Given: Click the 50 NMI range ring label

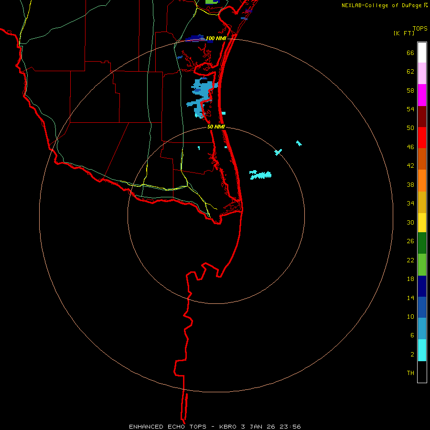Looking at the screenshot, I should pos(216,127).
